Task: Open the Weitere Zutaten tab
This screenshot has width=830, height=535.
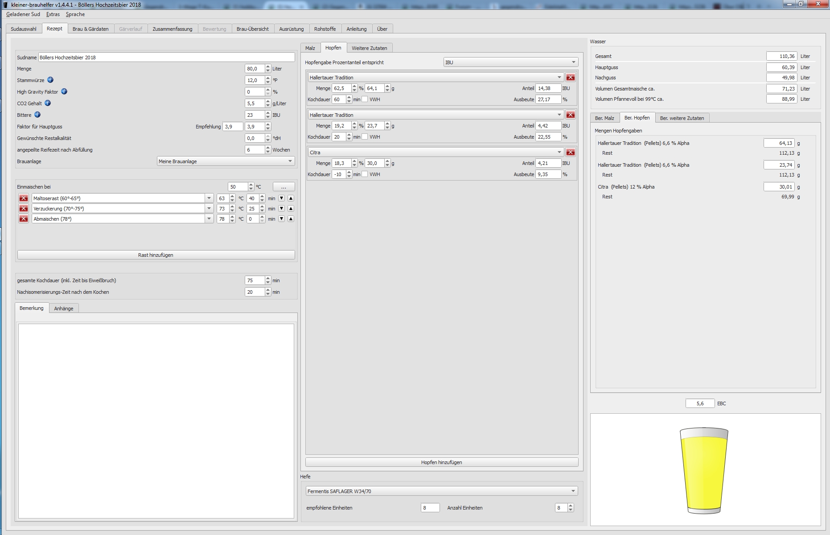Action: [369, 48]
